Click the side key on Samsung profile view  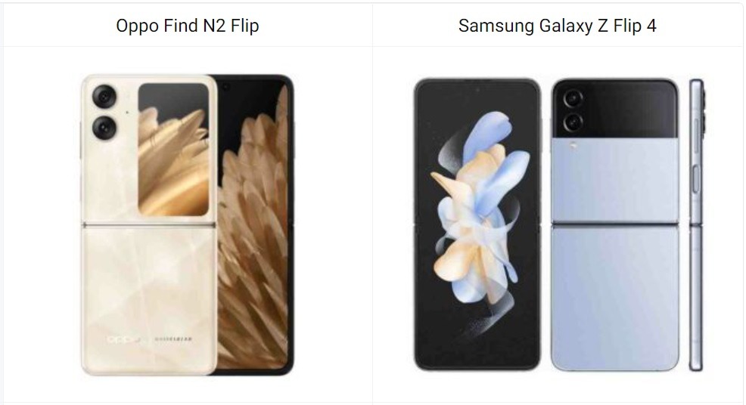tap(695, 179)
